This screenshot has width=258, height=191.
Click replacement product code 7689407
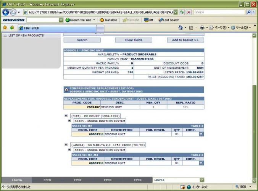(x=93, y=107)
